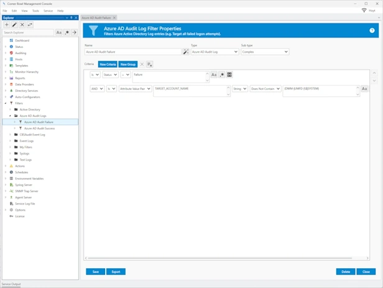Open the Sub type Complex dropdown
383x288 pixels.
(x=265, y=52)
